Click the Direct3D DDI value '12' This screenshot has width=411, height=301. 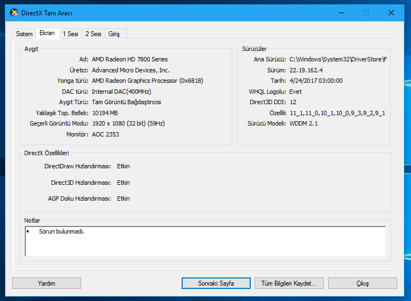(x=293, y=102)
